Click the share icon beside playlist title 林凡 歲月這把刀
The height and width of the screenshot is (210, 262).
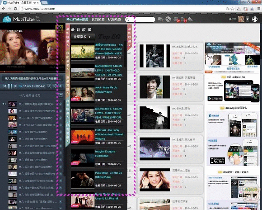click(x=61, y=95)
